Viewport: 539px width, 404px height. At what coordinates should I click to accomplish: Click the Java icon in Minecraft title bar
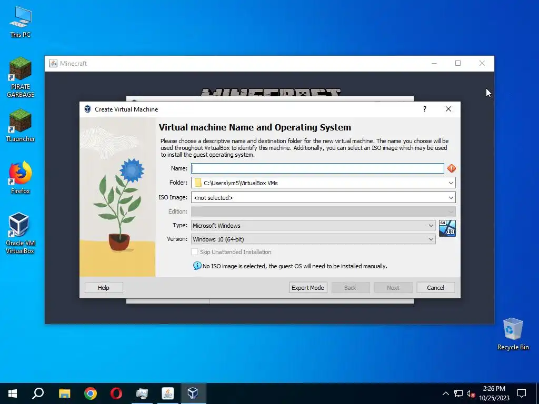pyautogui.click(x=53, y=63)
